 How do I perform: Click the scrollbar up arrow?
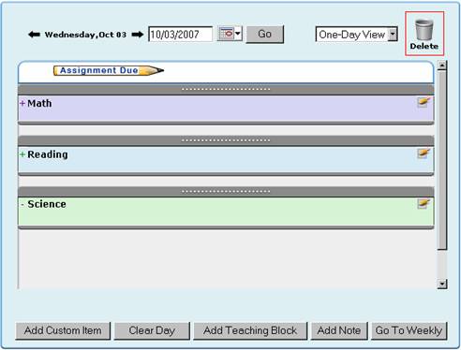[442, 66]
